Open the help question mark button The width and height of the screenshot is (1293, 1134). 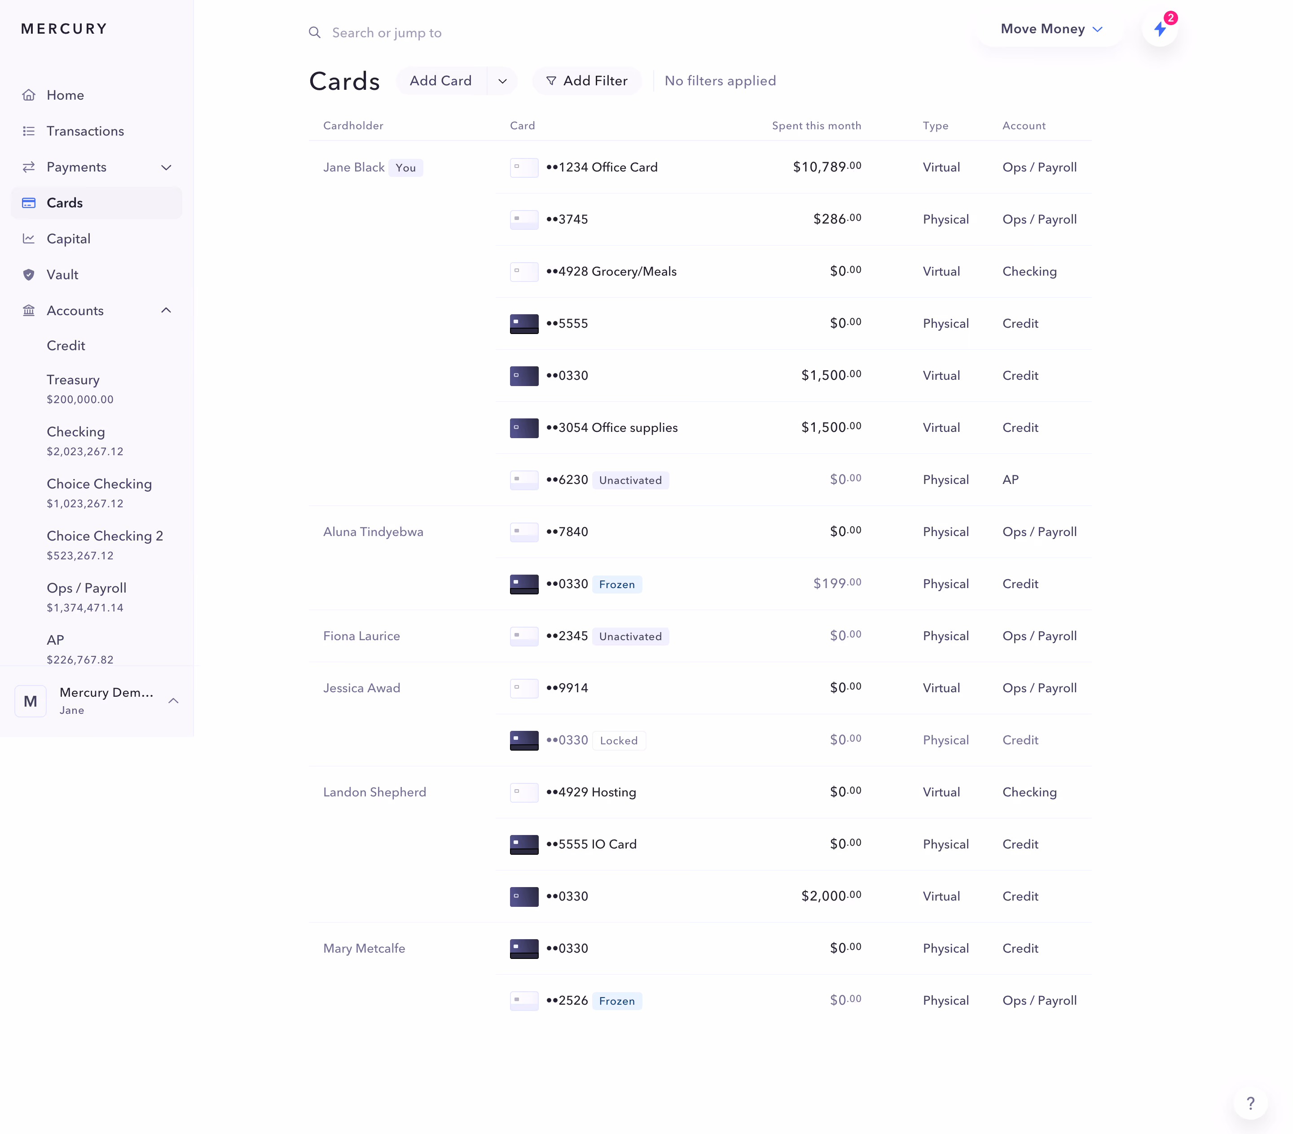[1250, 1103]
